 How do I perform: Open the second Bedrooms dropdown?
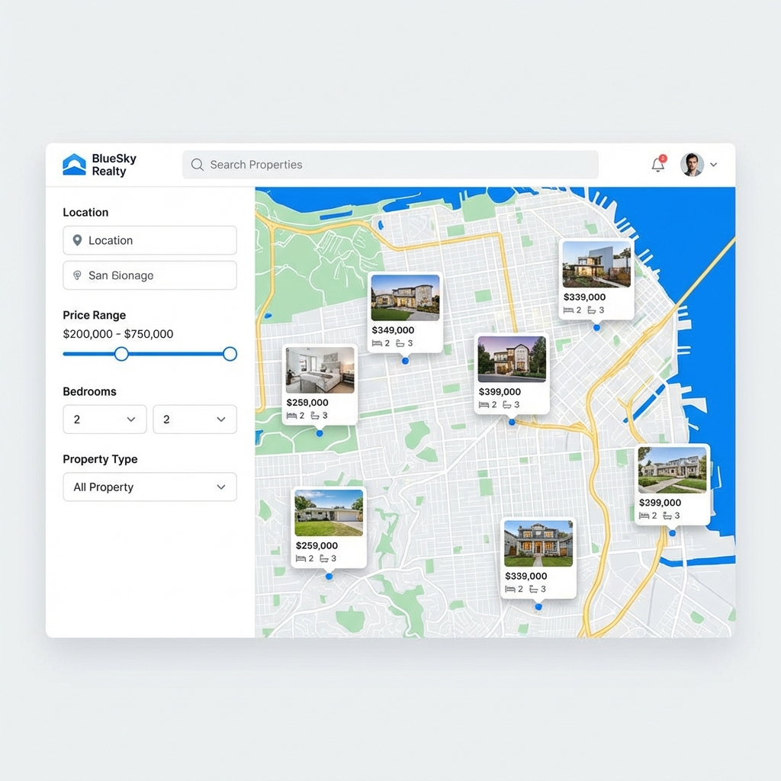194,419
